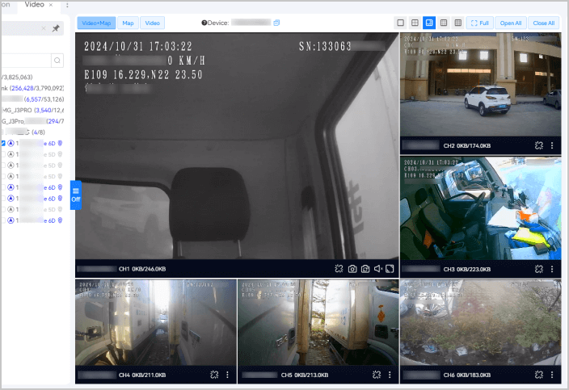Click the device search magnifier icon

pos(57,60)
